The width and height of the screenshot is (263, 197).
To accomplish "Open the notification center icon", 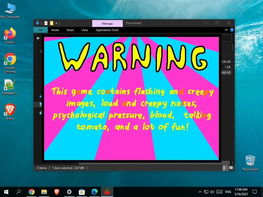I will (x=255, y=192).
